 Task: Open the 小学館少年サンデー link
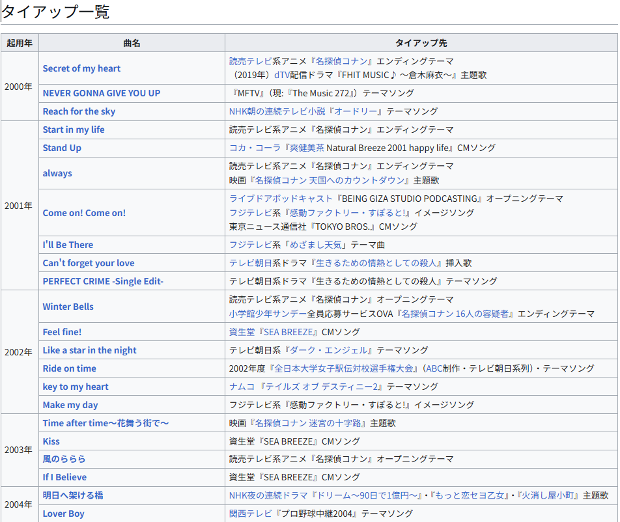tap(268, 314)
